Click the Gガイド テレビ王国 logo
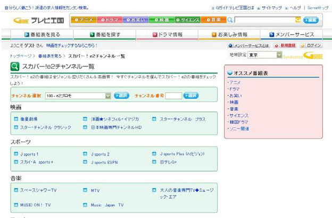Screen dimensions: 332x218 click(x=38, y=20)
